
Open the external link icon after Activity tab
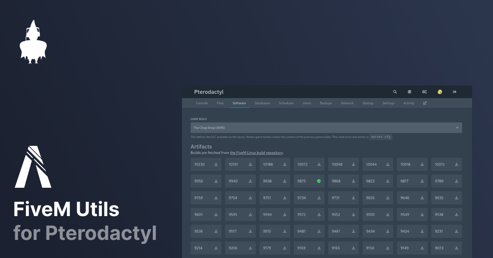tap(425, 103)
